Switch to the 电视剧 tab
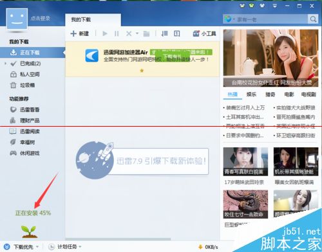 [308, 94]
